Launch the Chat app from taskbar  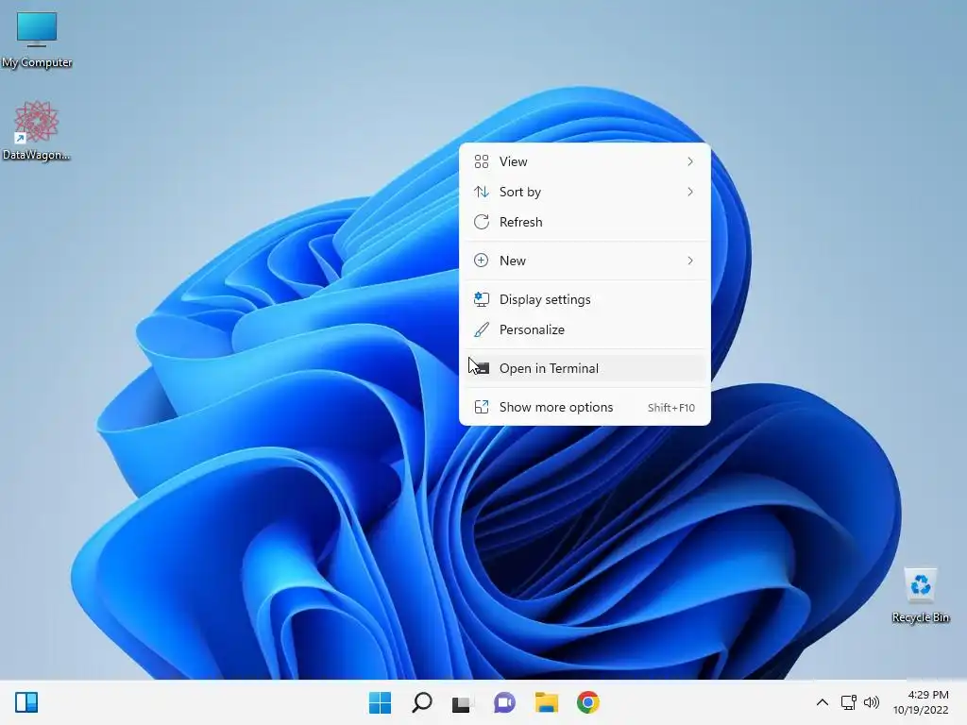click(x=504, y=702)
